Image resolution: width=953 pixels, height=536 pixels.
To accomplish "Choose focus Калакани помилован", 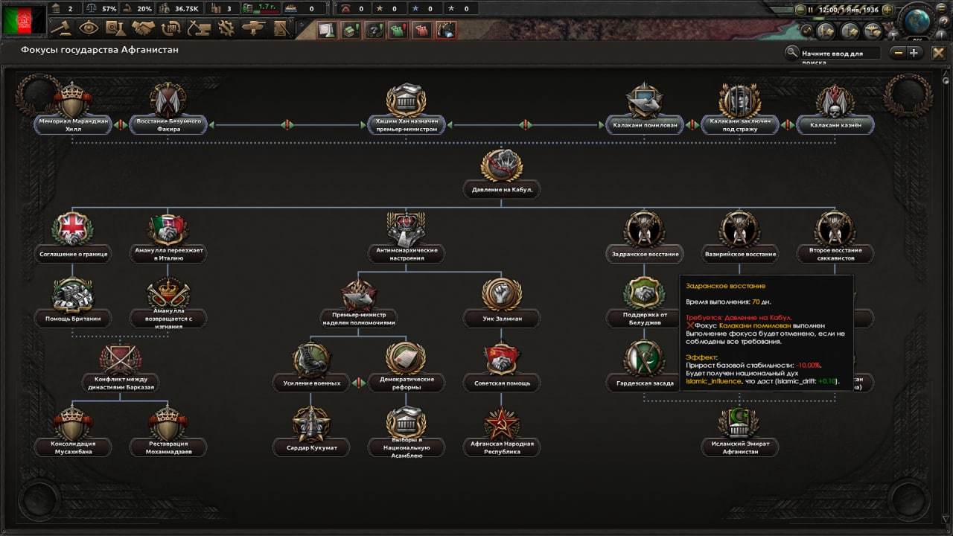I will [644, 124].
